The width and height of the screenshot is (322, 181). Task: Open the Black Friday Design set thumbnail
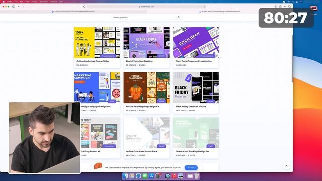click(196, 87)
